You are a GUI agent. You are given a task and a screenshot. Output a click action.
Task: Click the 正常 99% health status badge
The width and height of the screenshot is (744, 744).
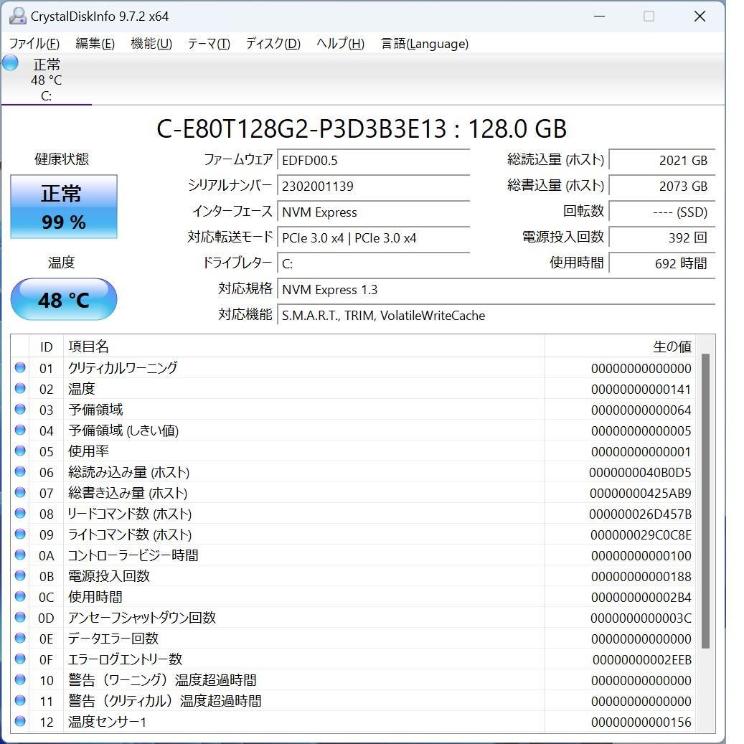[x=63, y=207]
